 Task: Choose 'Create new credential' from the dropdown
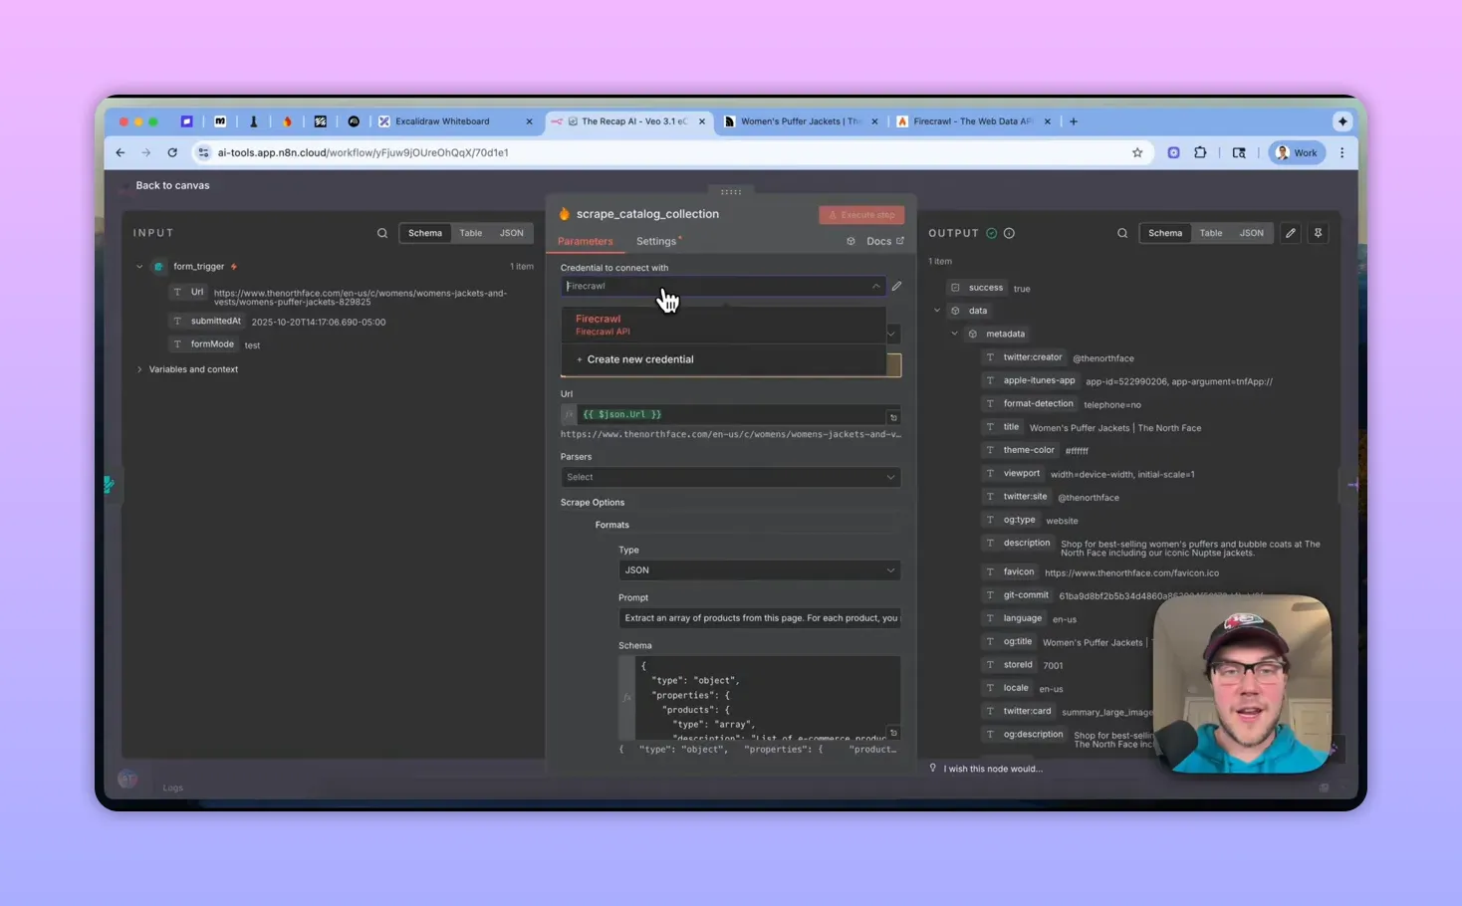[x=723, y=359]
